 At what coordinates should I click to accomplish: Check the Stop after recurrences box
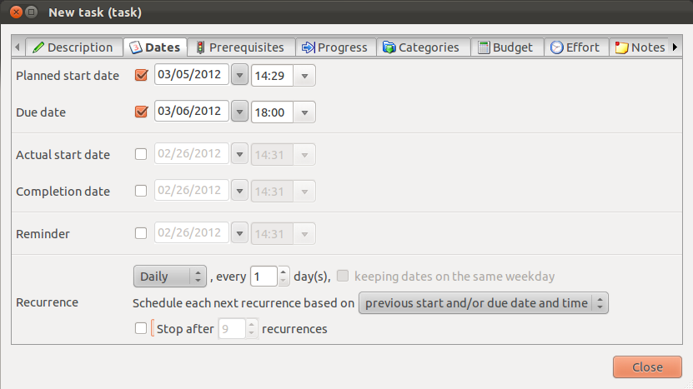(141, 328)
